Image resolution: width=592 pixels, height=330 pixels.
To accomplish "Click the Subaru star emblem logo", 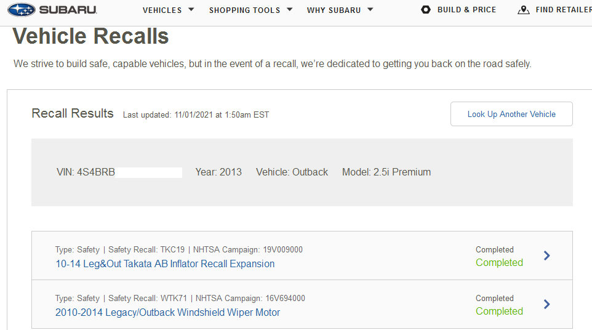I will (x=22, y=10).
